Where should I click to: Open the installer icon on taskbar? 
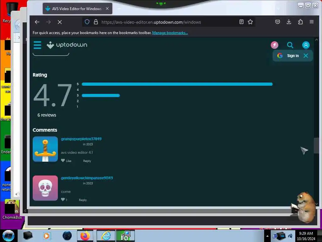coord(125,236)
